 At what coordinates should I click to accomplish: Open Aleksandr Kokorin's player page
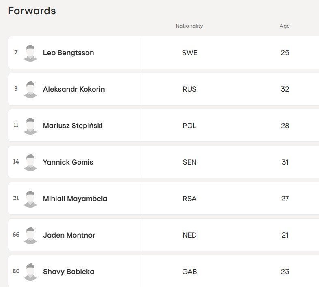[74, 89]
